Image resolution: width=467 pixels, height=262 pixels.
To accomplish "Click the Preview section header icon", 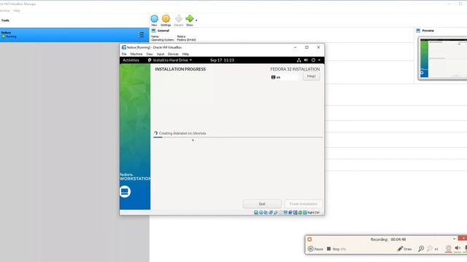I will point(418,31).
